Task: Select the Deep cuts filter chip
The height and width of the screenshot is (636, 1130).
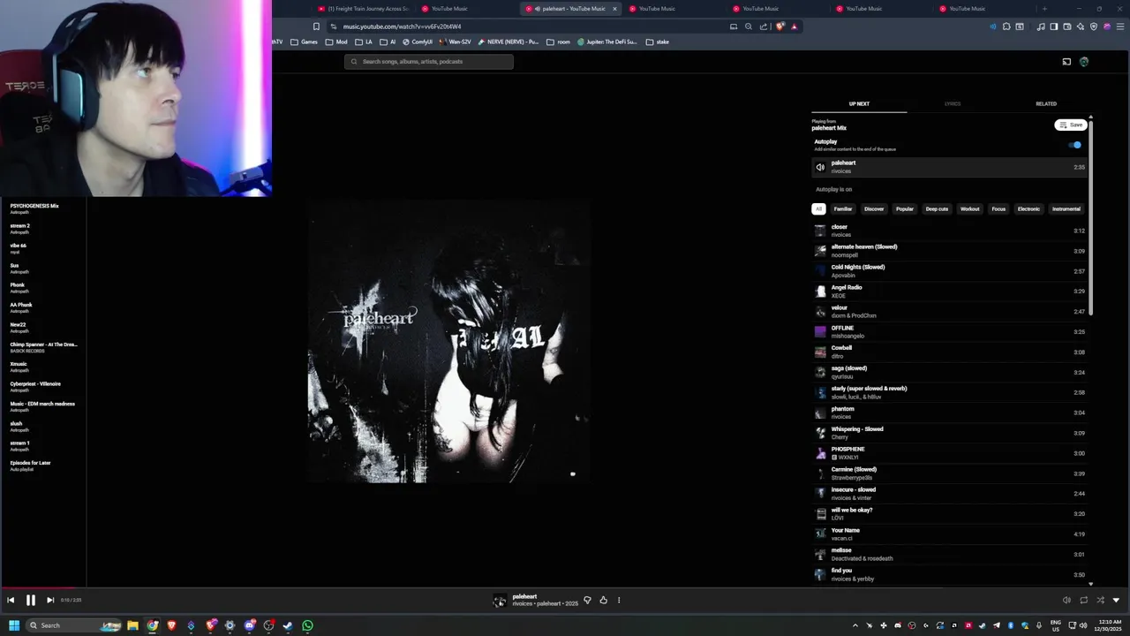Action: [937, 209]
